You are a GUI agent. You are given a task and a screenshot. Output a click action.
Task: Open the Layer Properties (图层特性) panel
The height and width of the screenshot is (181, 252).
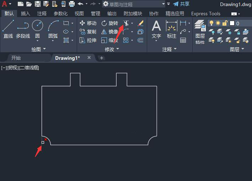click(200, 31)
